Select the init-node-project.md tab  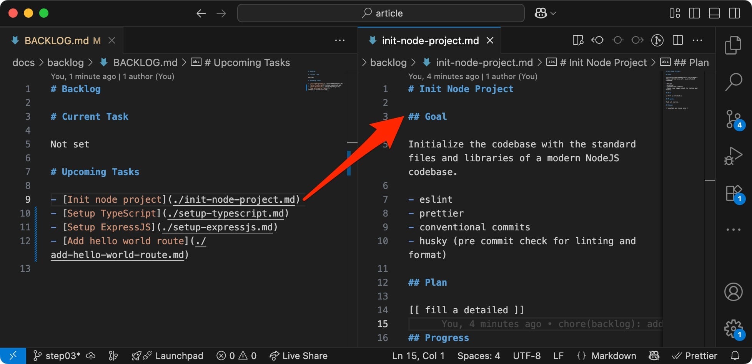431,40
